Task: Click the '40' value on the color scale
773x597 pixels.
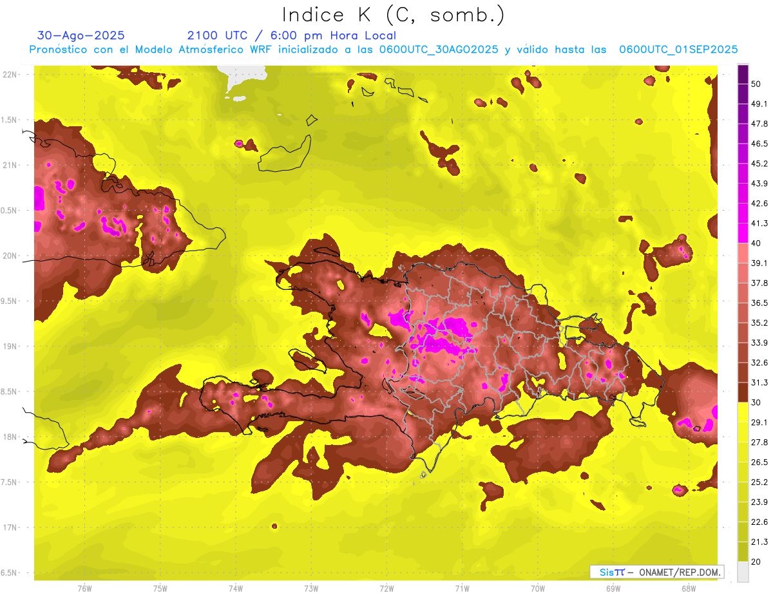Action: 756,243
